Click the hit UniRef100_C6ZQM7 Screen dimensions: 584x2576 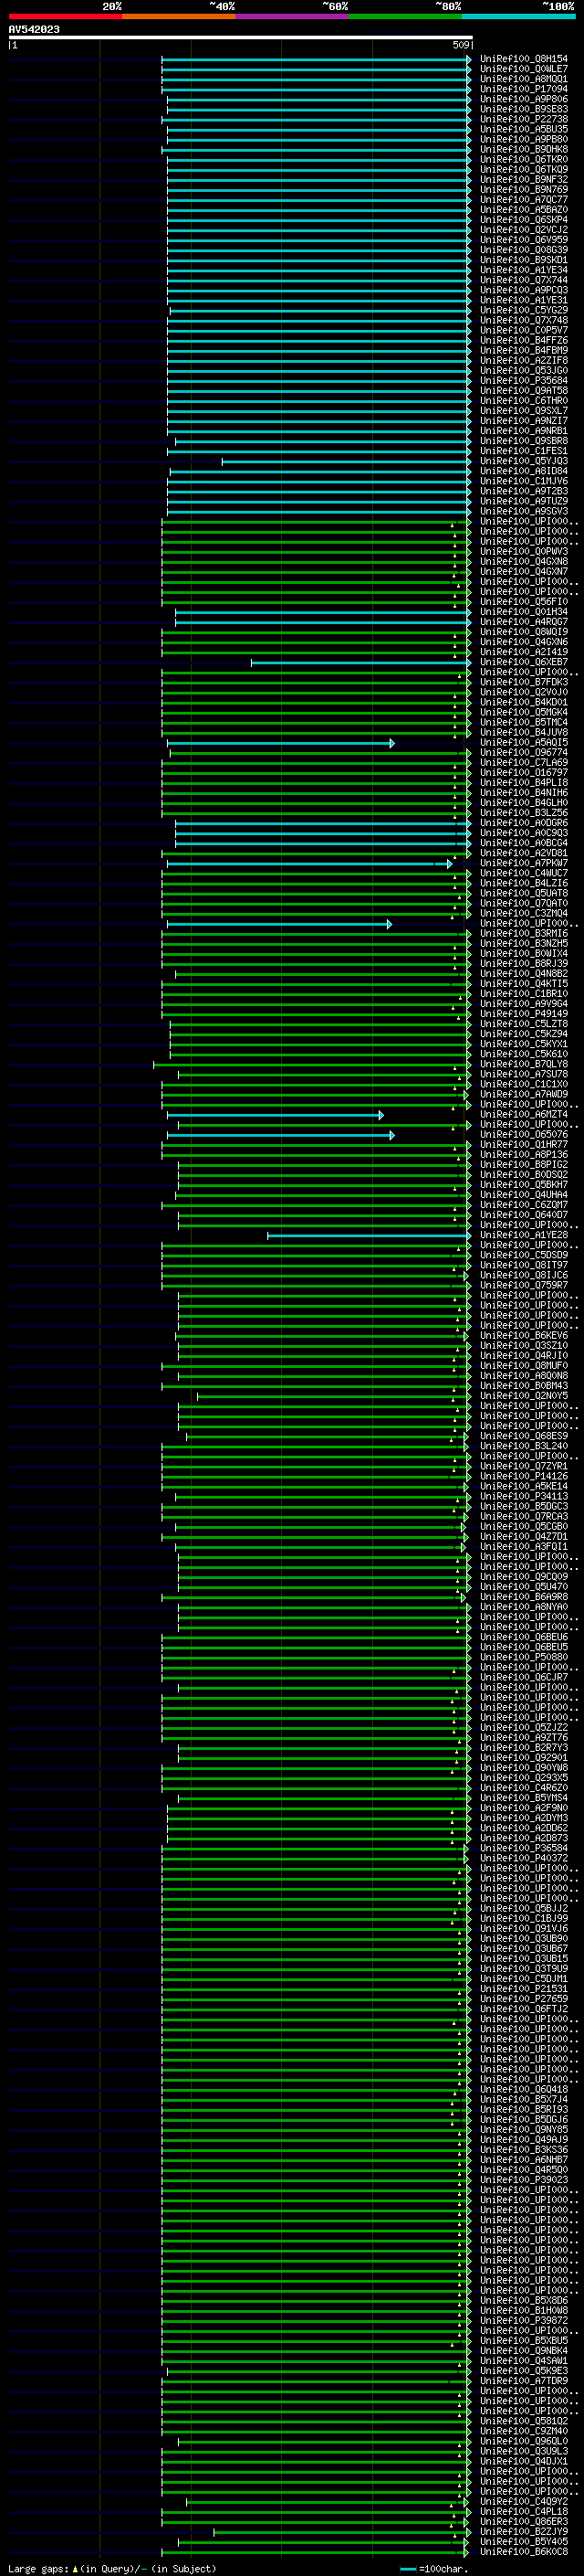point(523,1206)
